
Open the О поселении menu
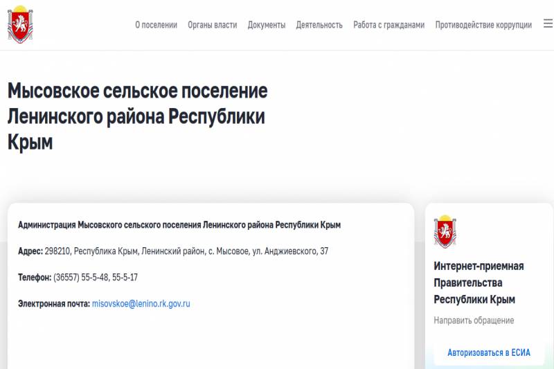coord(156,25)
